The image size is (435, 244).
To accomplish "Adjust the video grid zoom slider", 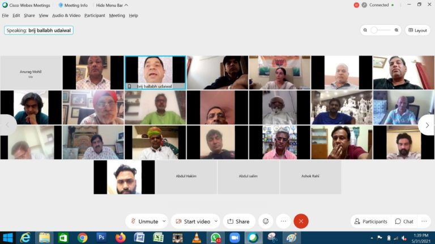I will click(x=374, y=30).
